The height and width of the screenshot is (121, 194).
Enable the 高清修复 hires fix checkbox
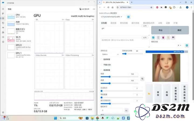coord(102,70)
